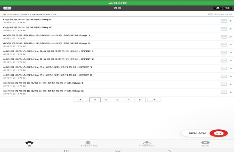The height and width of the screenshot is (152, 234).
Task: Select title 씨리얼 토익스피킹 Lv. 5-6 STEP 2
Action: click(49, 59)
